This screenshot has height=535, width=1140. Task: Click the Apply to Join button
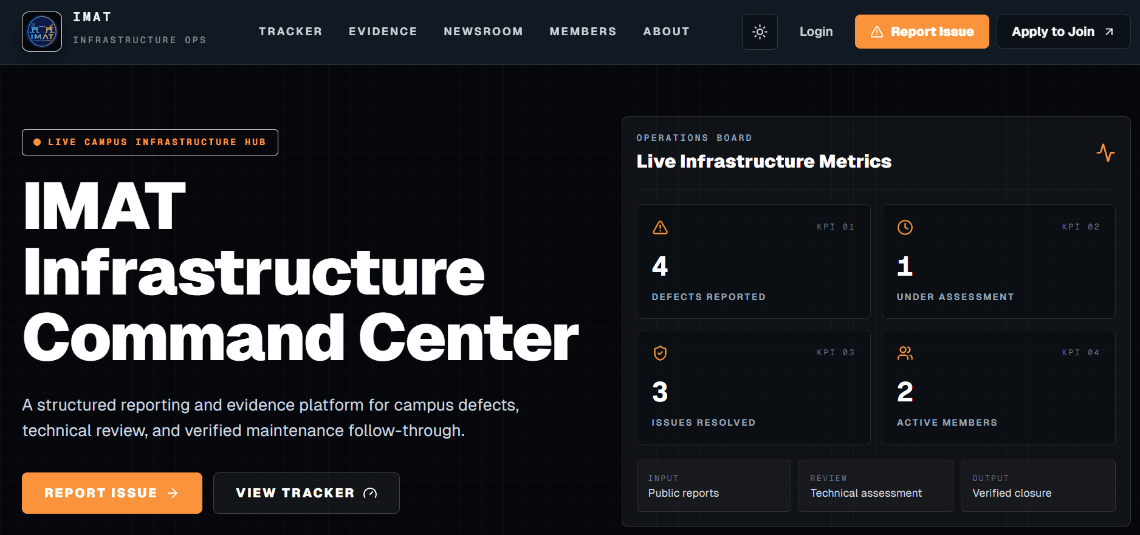tap(1063, 32)
